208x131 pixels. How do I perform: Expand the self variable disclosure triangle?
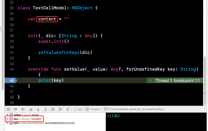point(8,123)
